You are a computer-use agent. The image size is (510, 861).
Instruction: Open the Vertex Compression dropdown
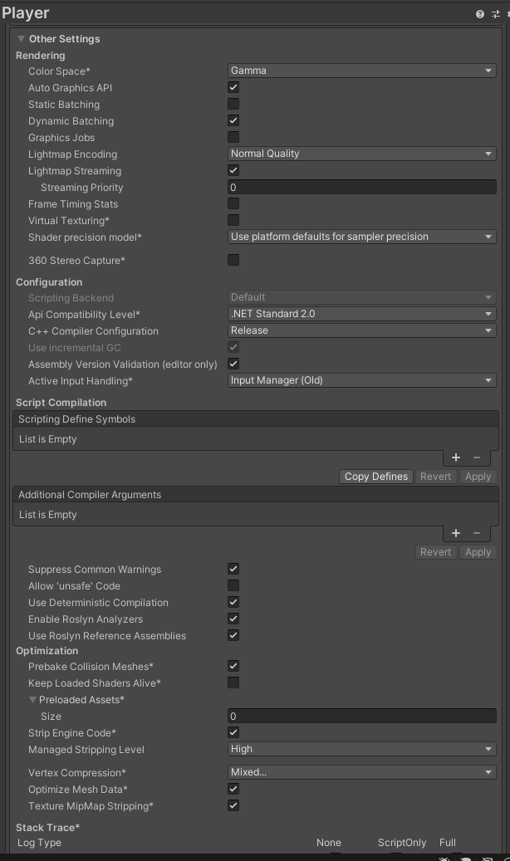click(362, 772)
